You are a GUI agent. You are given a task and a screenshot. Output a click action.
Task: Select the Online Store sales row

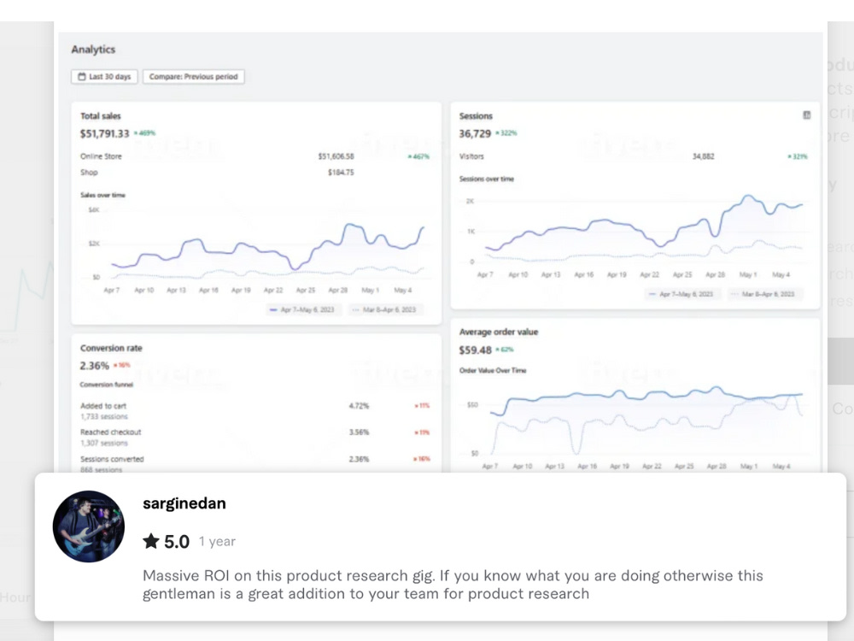[254, 156]
